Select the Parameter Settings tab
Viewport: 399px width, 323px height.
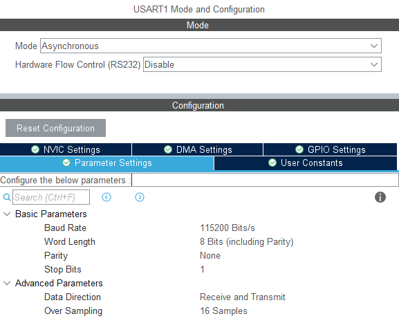coord(107,163)
